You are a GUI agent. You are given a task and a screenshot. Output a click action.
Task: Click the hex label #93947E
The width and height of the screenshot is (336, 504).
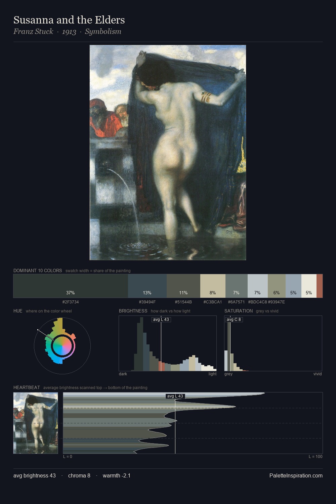coord(276,302)
